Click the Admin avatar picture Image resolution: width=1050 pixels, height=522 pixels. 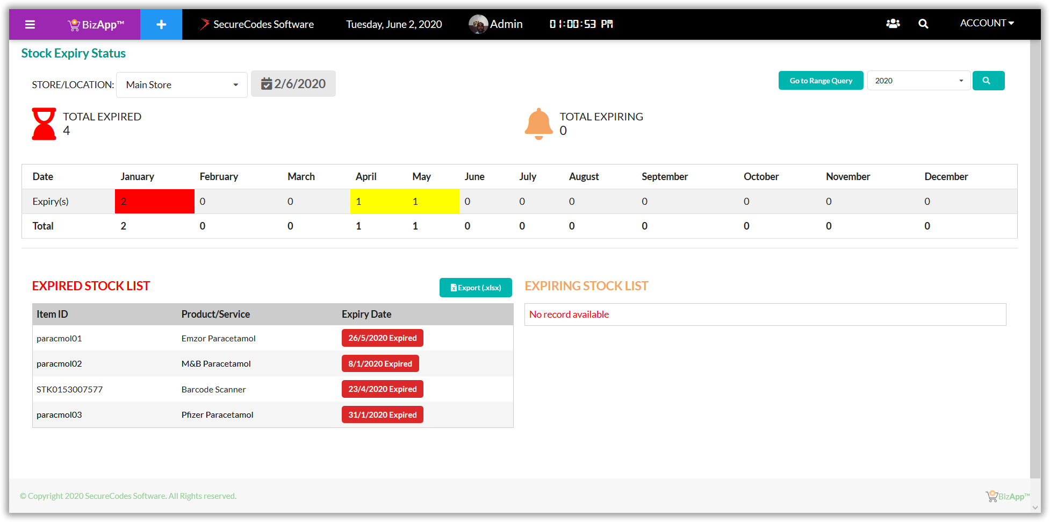point(478,24)
